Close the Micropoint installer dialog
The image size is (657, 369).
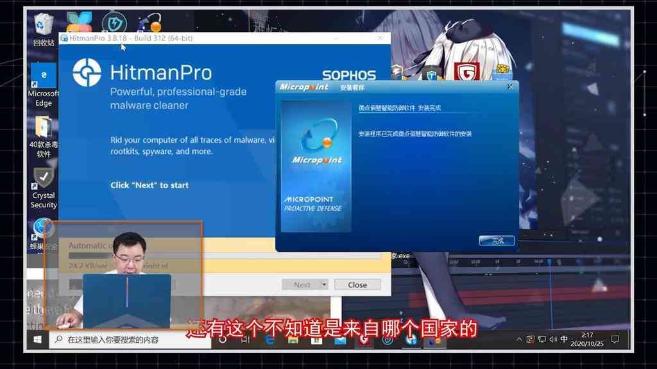(x=510, y=86)
